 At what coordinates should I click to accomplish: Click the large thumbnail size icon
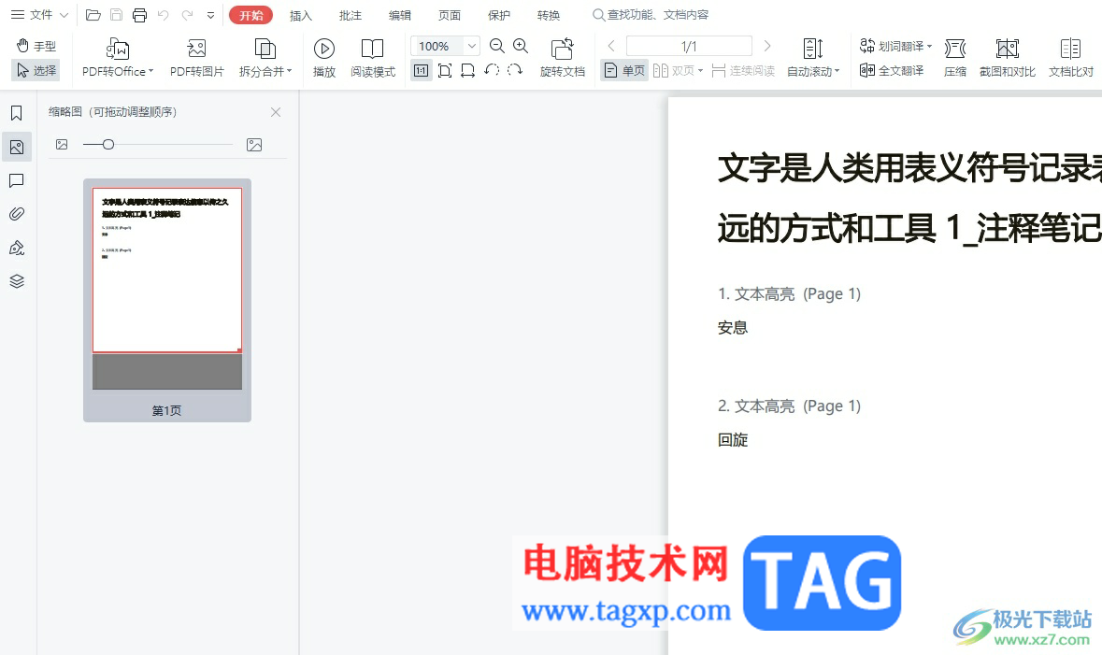pos(254,144)
